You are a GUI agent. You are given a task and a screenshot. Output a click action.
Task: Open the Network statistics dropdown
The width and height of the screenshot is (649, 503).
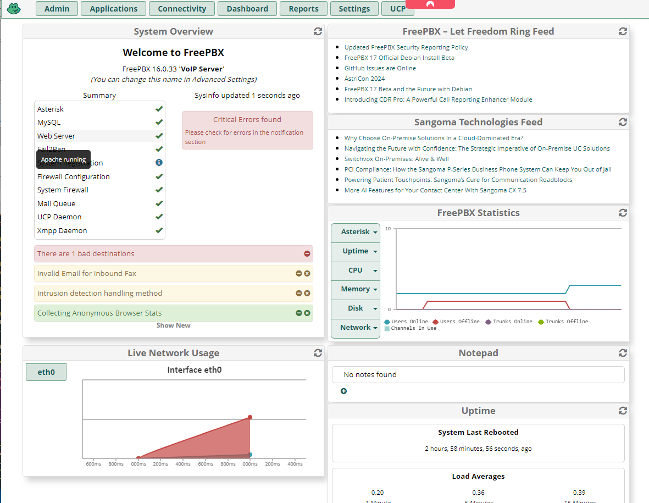point(356,328)
